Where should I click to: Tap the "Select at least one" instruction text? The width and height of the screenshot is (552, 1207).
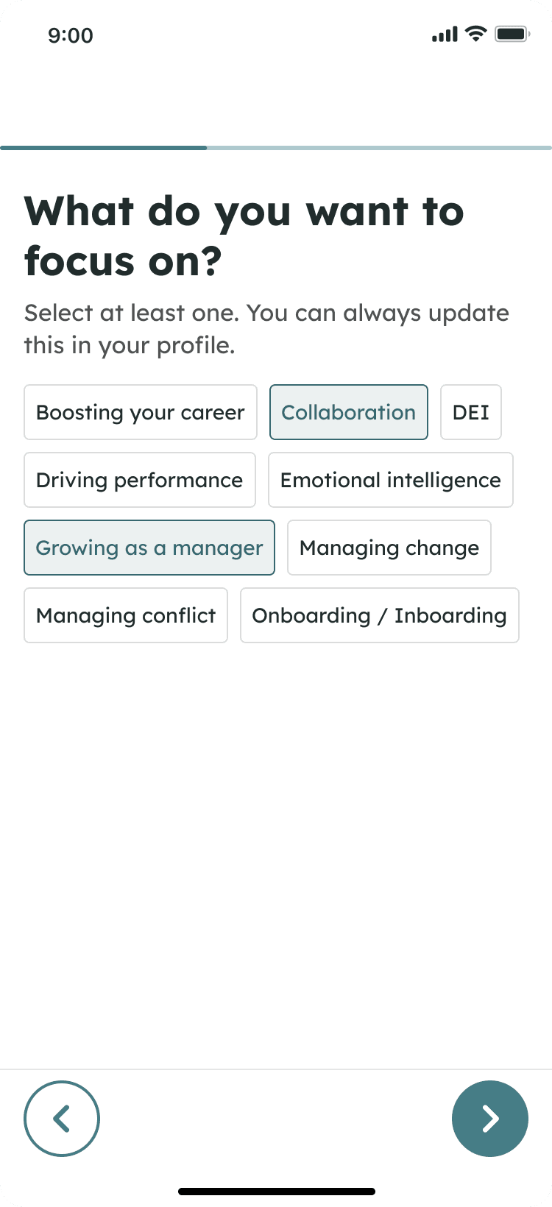(x=132, y=313)
